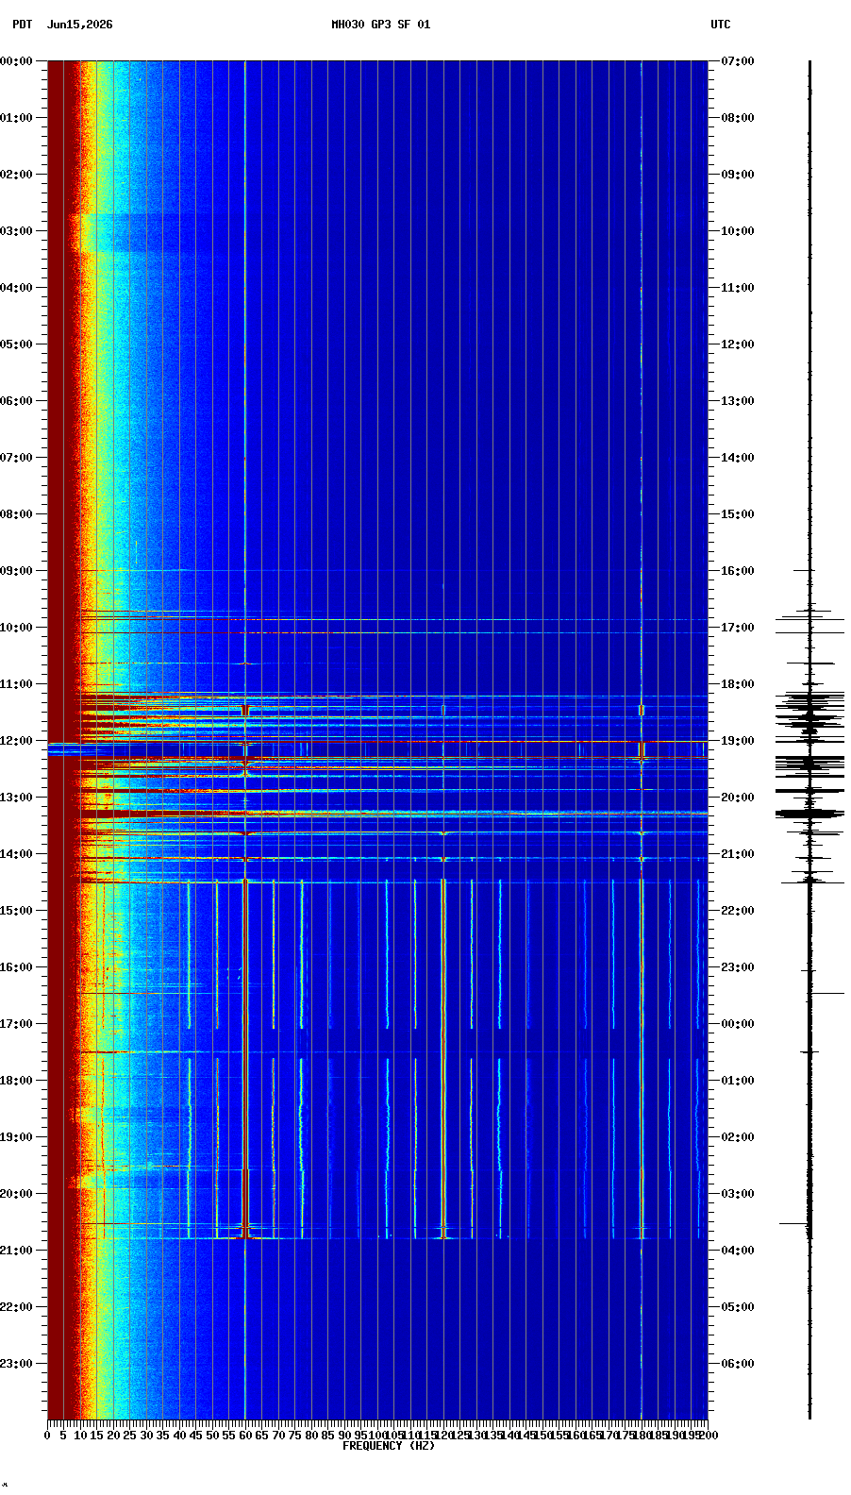Click the 08:00 label on UTC axis
Screen dimensions: 851x1495
pos(738,118)
